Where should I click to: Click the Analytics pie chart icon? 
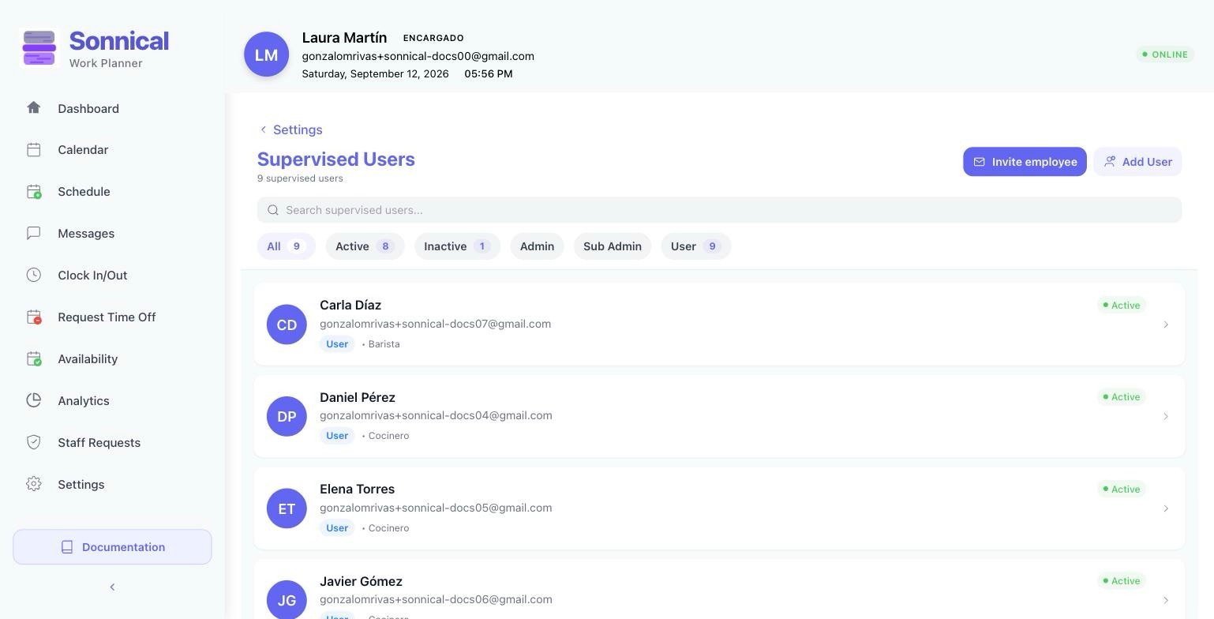[x=33, y=400]
